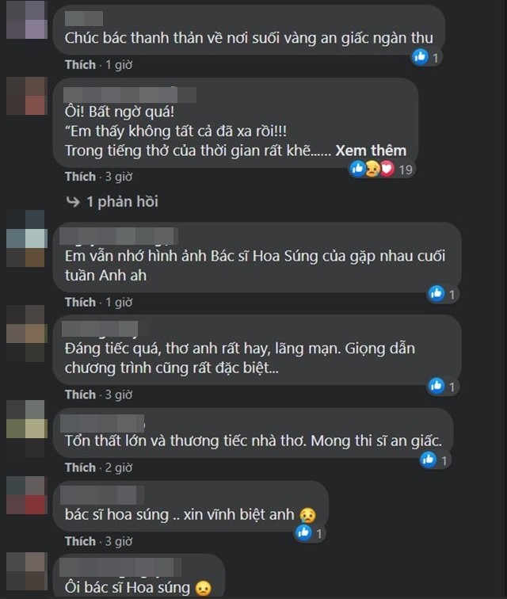Click like icon on 'Em vẫn nhớ hình ảnh' comment
The image size is (507, 599).
[x=436, y=293]
